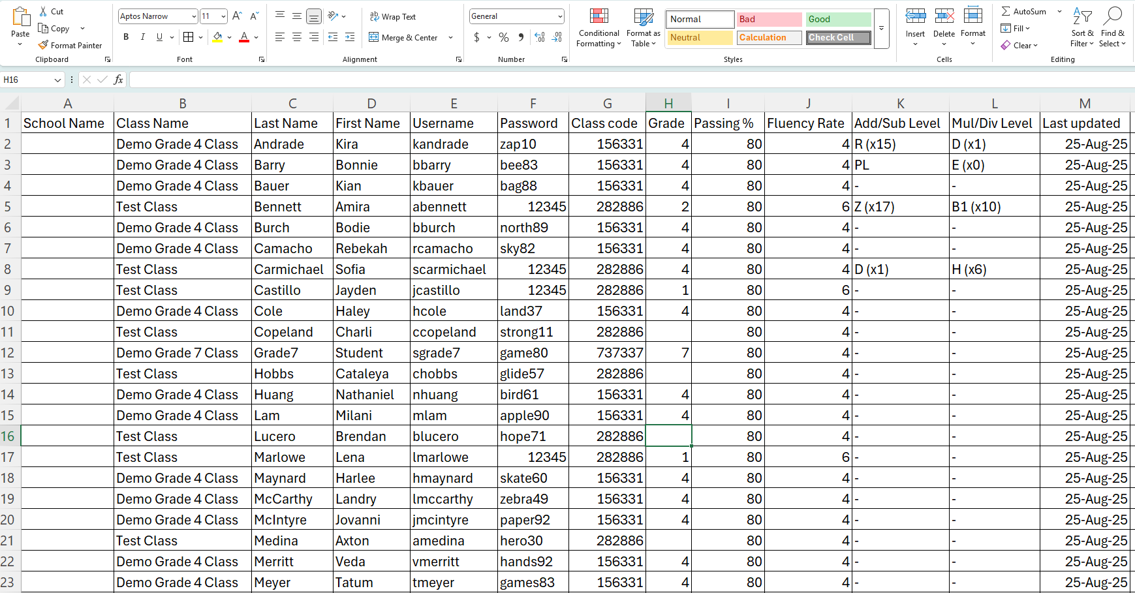
Task: Align cell content left
Action: click(x=280, y=37)
